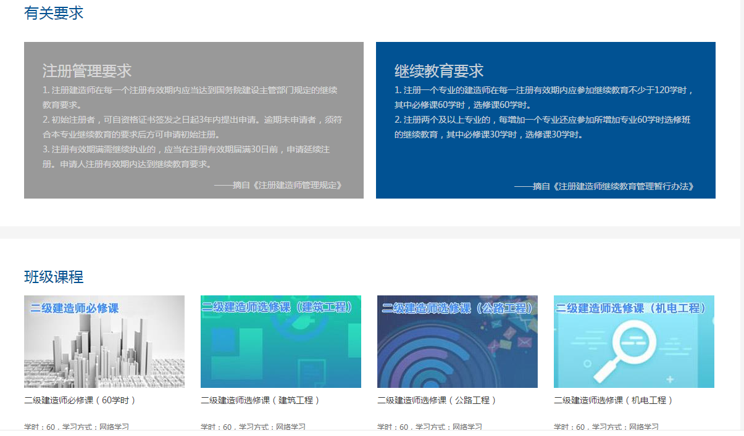The image size is (744, 436).
Task: Open the 公路工程 elective course thumbnail
Action: tap(457, 342)
